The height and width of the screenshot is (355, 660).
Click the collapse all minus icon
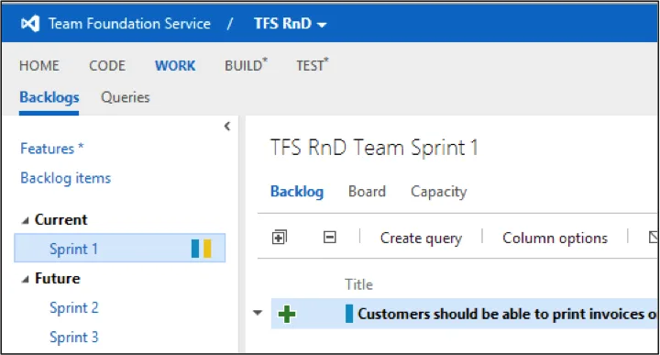(x=330, y=237)
